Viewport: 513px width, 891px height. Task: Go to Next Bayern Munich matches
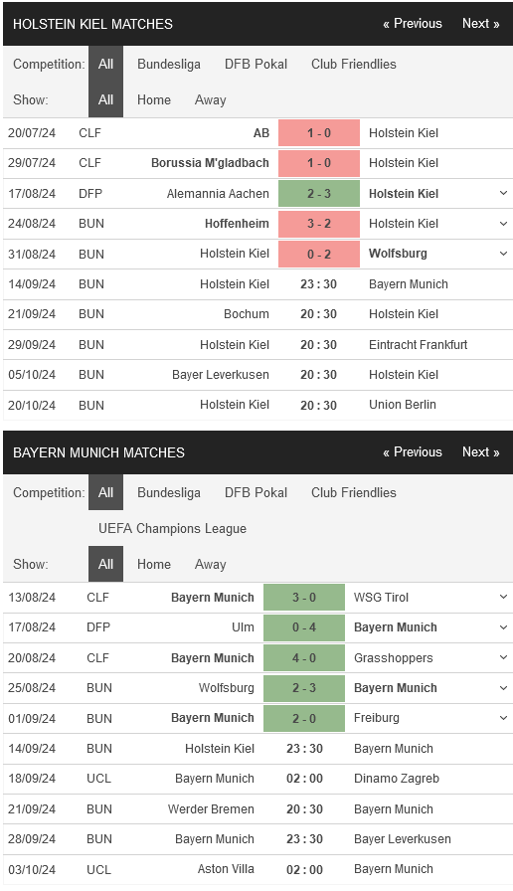coord(480,452)
